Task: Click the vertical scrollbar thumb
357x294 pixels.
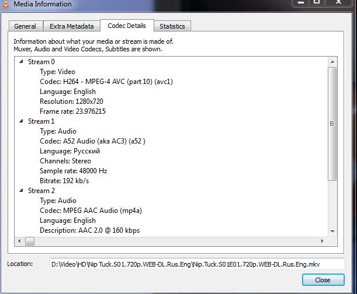Action: coord(332,124)
